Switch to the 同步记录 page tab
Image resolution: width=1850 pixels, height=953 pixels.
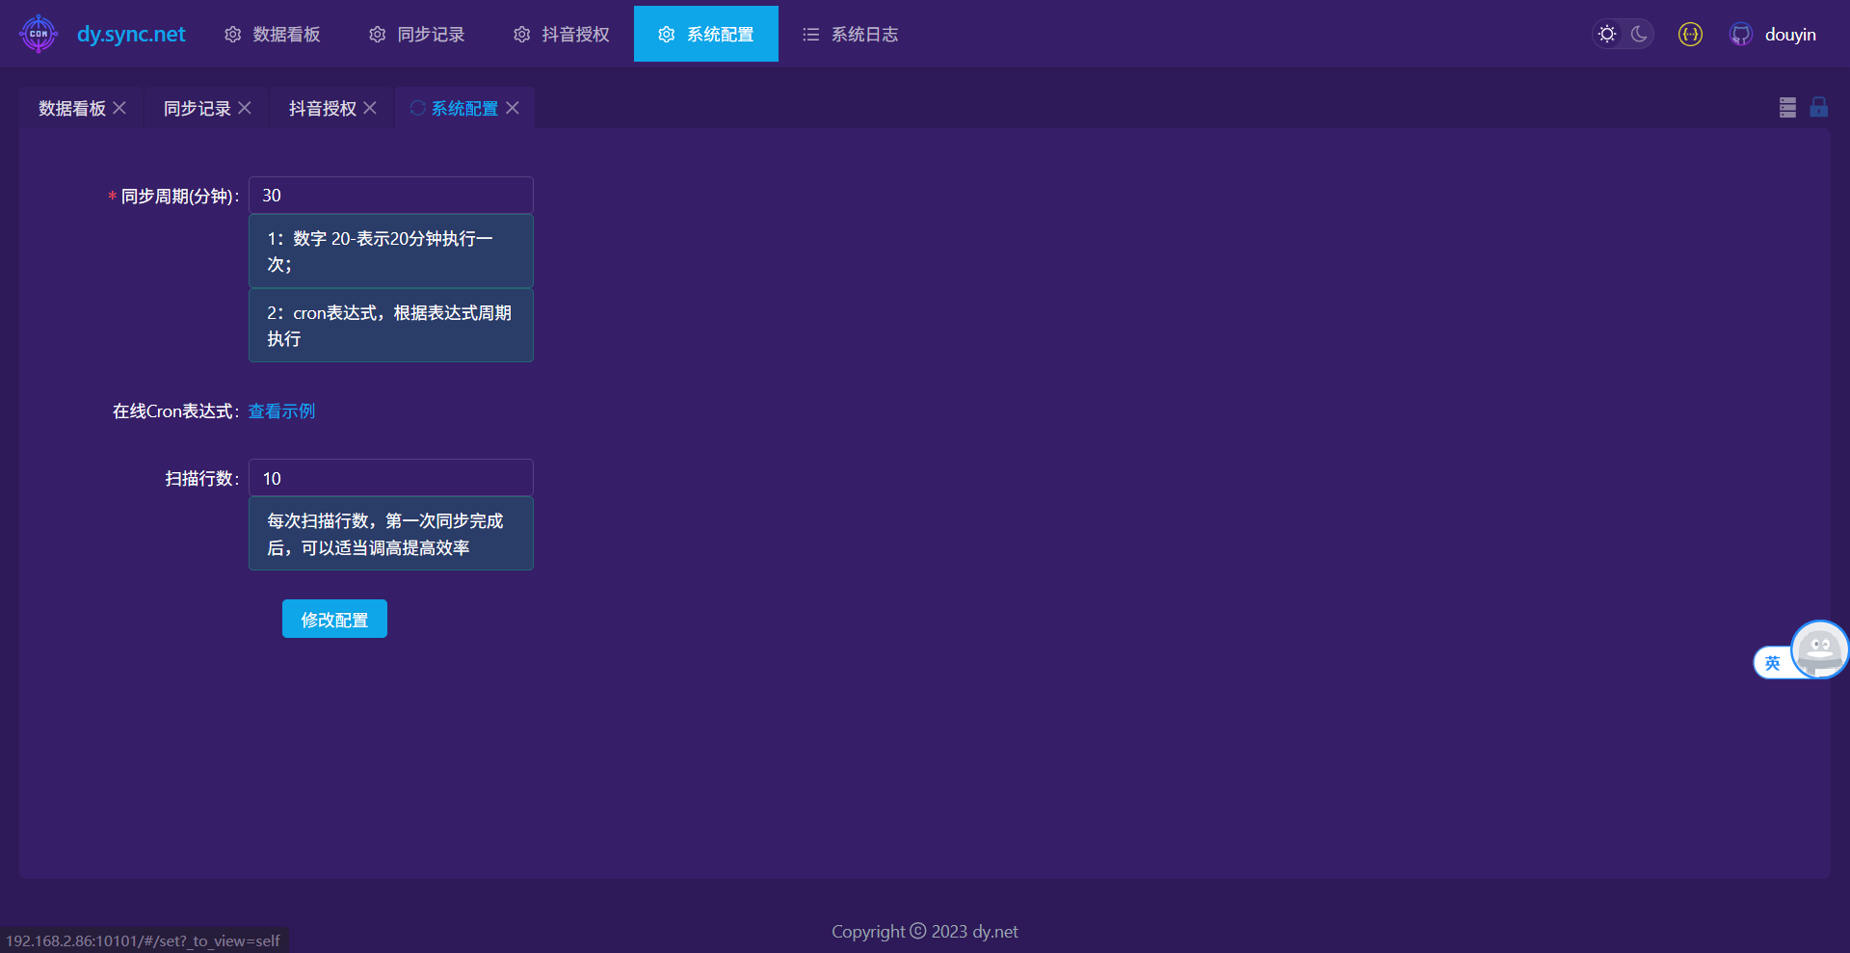pos(197,109)
